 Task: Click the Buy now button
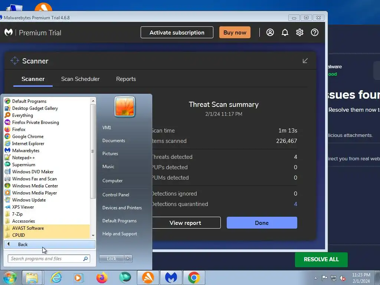click(235, 33)
